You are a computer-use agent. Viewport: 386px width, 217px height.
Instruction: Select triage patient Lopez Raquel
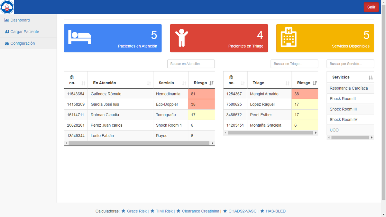point(262,104)
